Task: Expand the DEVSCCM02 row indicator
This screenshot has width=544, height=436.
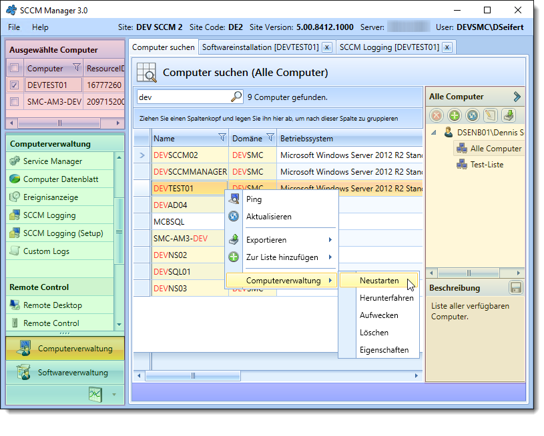Action: click(142, 155)
